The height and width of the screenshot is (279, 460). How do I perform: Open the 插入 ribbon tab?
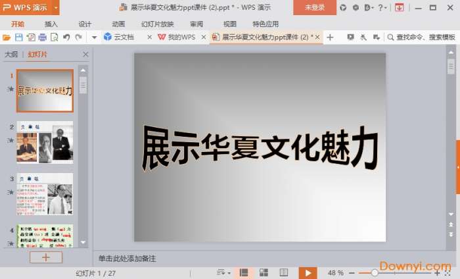[x=51, y=24]
